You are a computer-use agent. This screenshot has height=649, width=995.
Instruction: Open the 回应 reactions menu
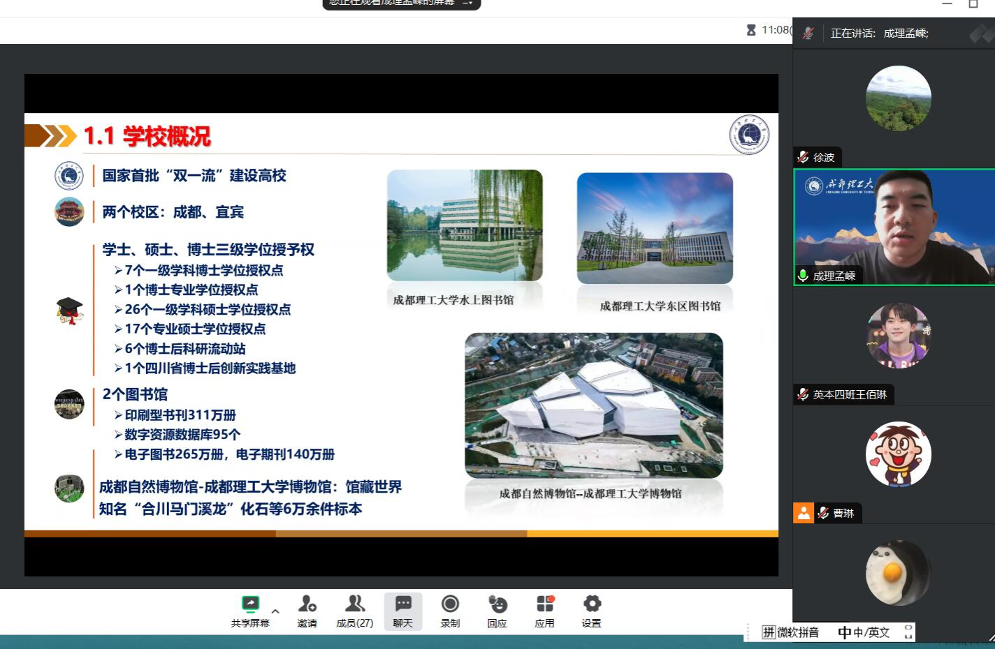497,611
